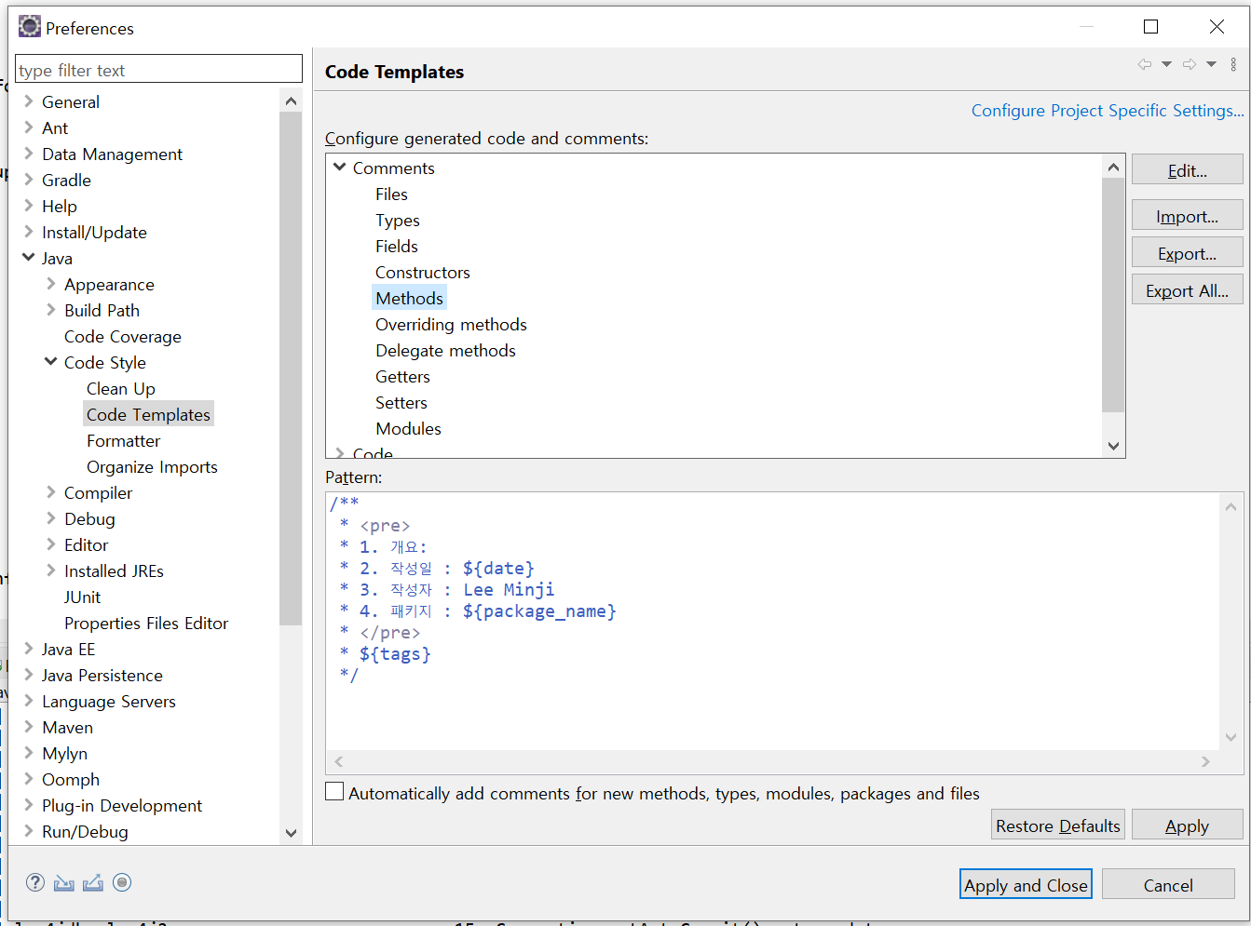Focus the type filter text field
1251x926 pixels.
159,70
